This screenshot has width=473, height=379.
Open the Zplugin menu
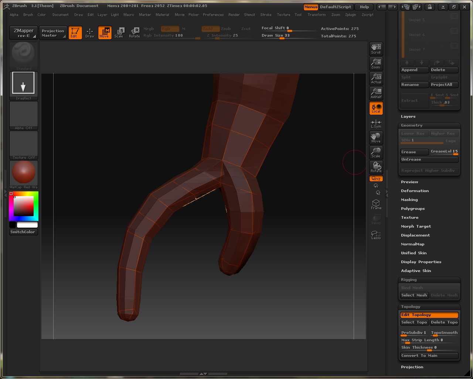tap(350, 15)
